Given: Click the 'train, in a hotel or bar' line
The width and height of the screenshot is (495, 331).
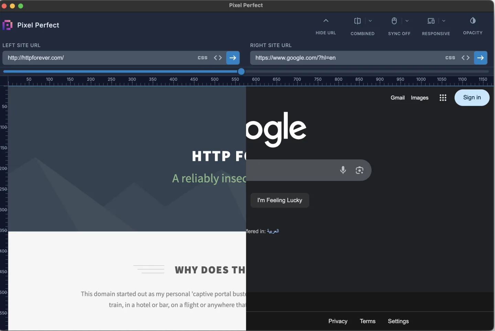Looking at the screenshot, I should point(177,305).
